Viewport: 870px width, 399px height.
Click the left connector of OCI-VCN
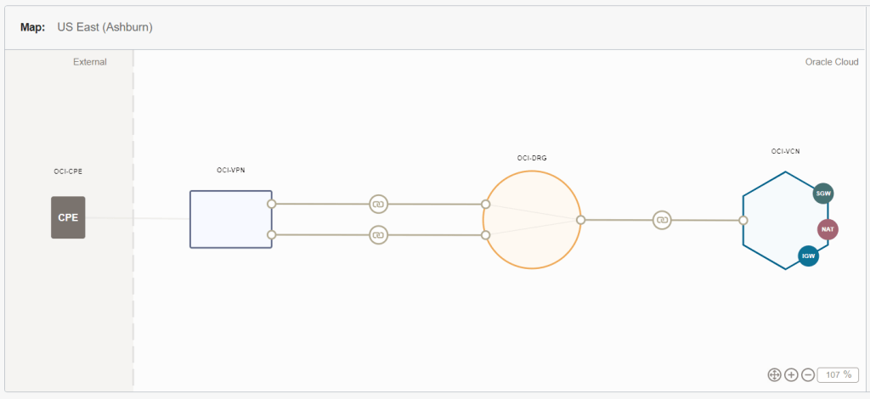point(743,220)
